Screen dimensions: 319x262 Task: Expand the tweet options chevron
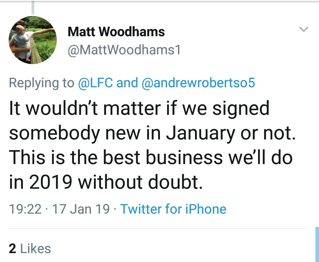tap(304, 29)
